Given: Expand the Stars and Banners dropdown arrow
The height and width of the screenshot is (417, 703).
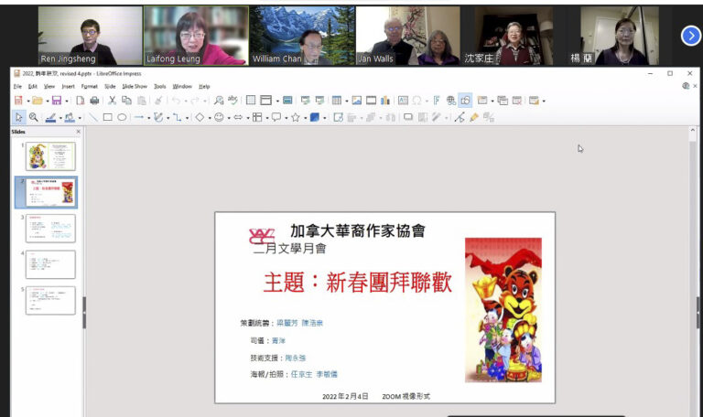Looking at the screenshot, I should (306, 118).
